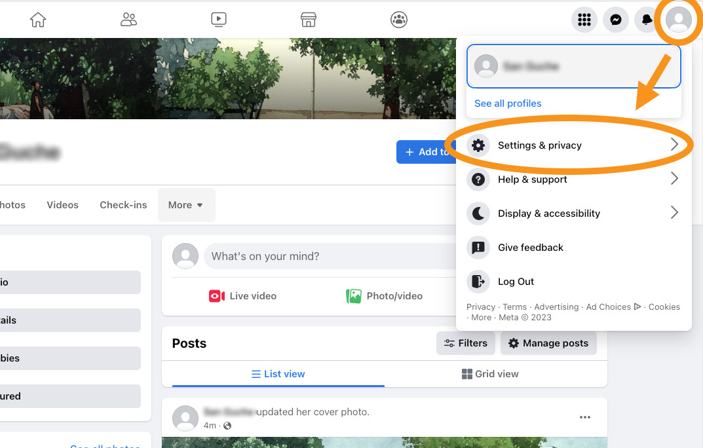Click the What's on your mind field
The width and height of the screenshot is (703, 448).
point(328,256)
